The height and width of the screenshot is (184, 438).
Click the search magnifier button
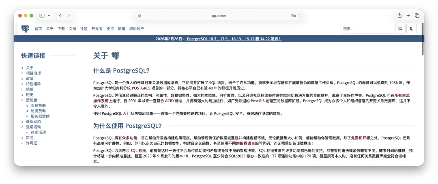pos(400,29)
